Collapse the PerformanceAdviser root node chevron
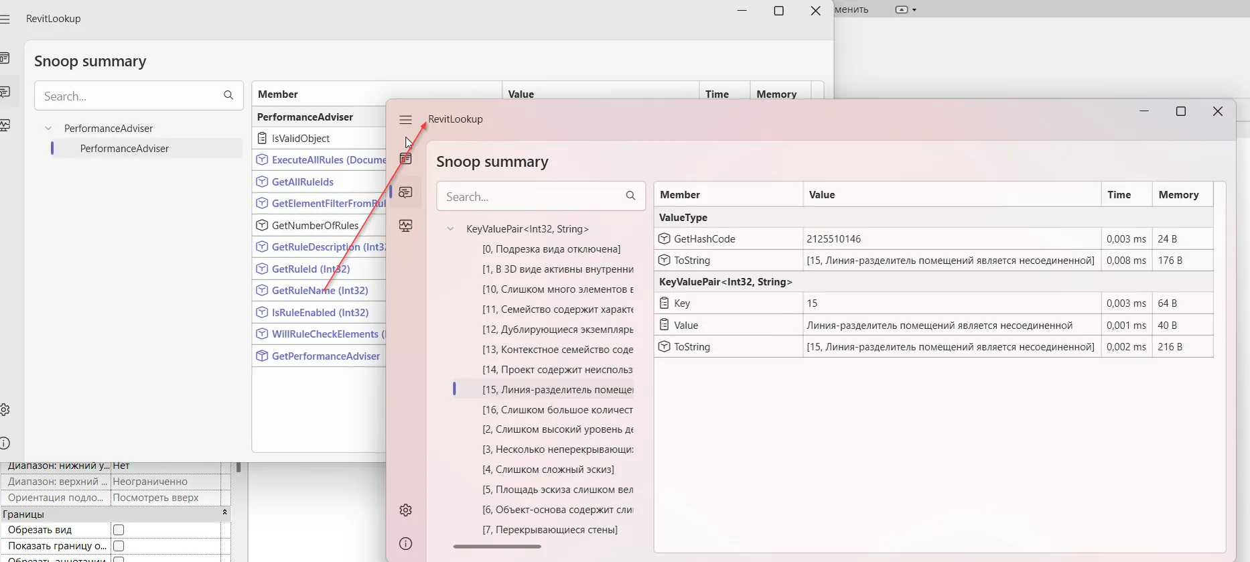 pos(48,129)
